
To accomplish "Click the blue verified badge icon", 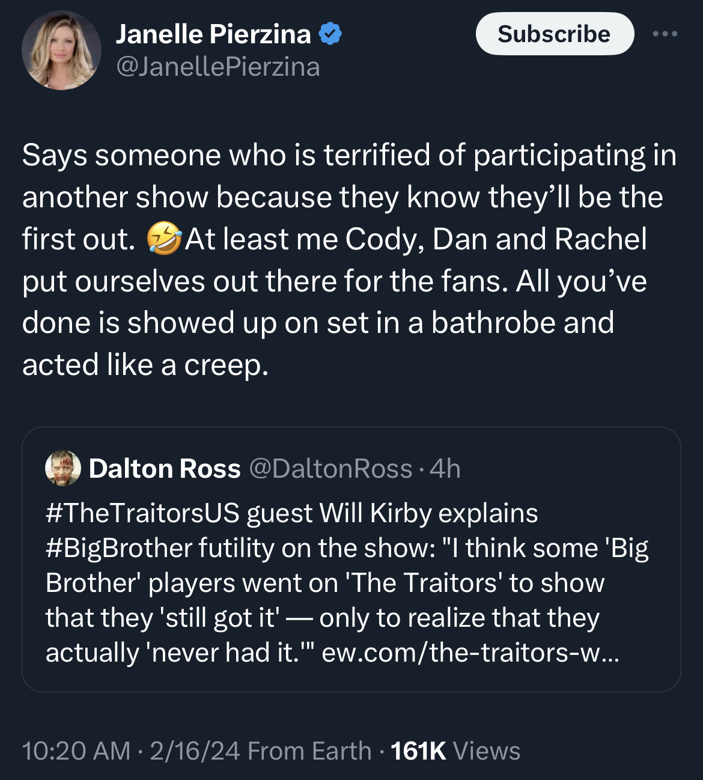I will pyautogui.click(x=330, y=34).
